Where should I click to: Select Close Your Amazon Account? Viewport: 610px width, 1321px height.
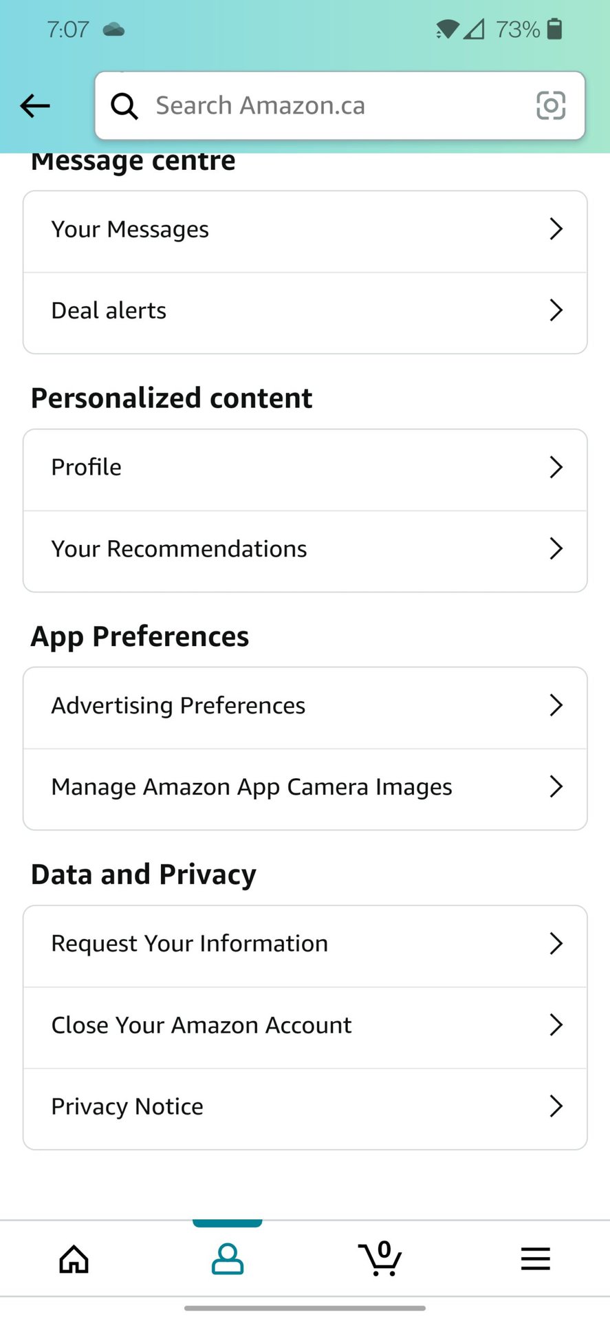tap(305, 1025)
